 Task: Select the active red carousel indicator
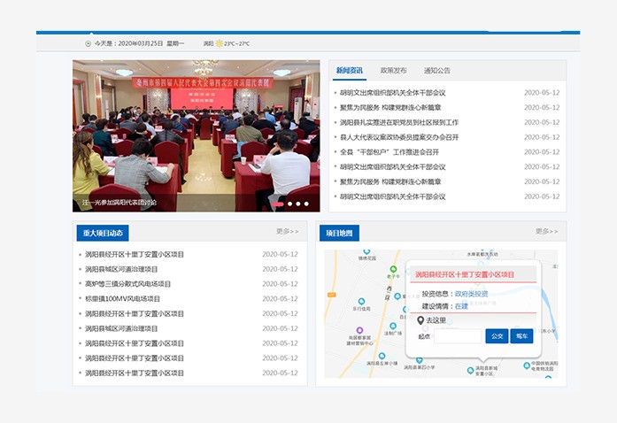coord(277,204)
